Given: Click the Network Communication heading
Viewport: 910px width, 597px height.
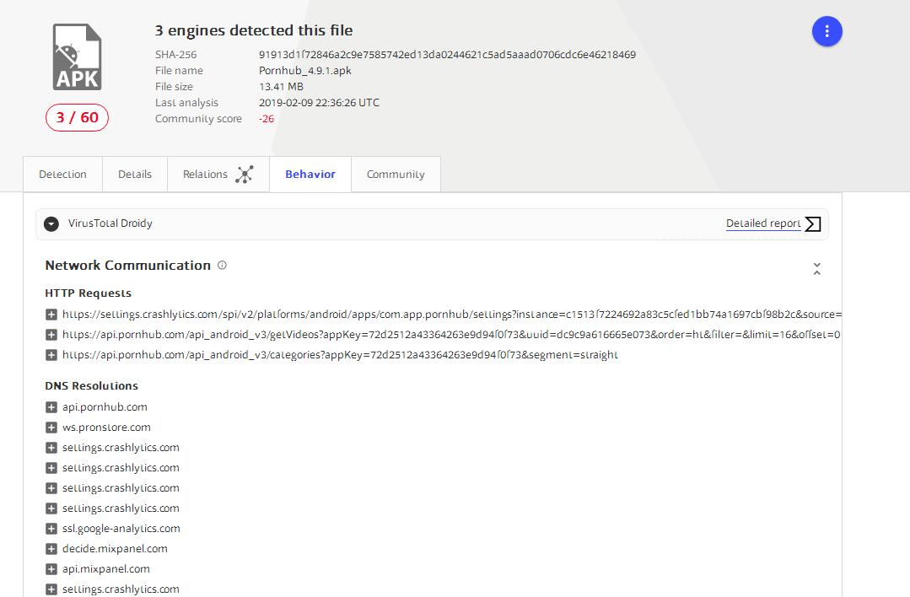Looking at the screenshot, I should pos(127,265).
